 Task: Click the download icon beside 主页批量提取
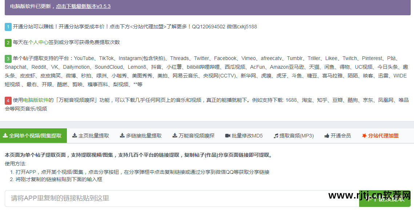click(75, 135)
